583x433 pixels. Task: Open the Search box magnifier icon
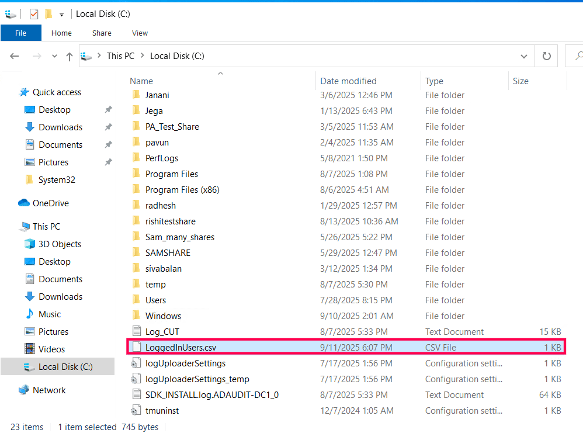pos(579,56)
